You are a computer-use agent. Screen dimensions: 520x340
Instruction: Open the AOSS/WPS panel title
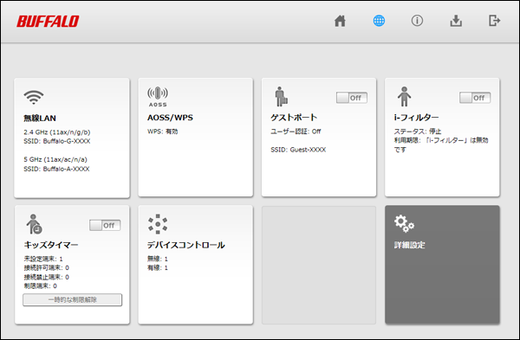170,118
